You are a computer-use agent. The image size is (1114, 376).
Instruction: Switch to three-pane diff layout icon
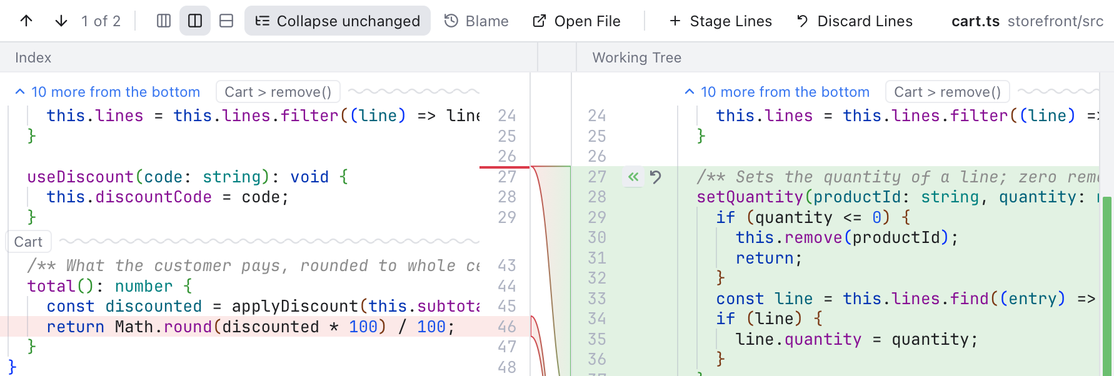(x=164, y=21)
